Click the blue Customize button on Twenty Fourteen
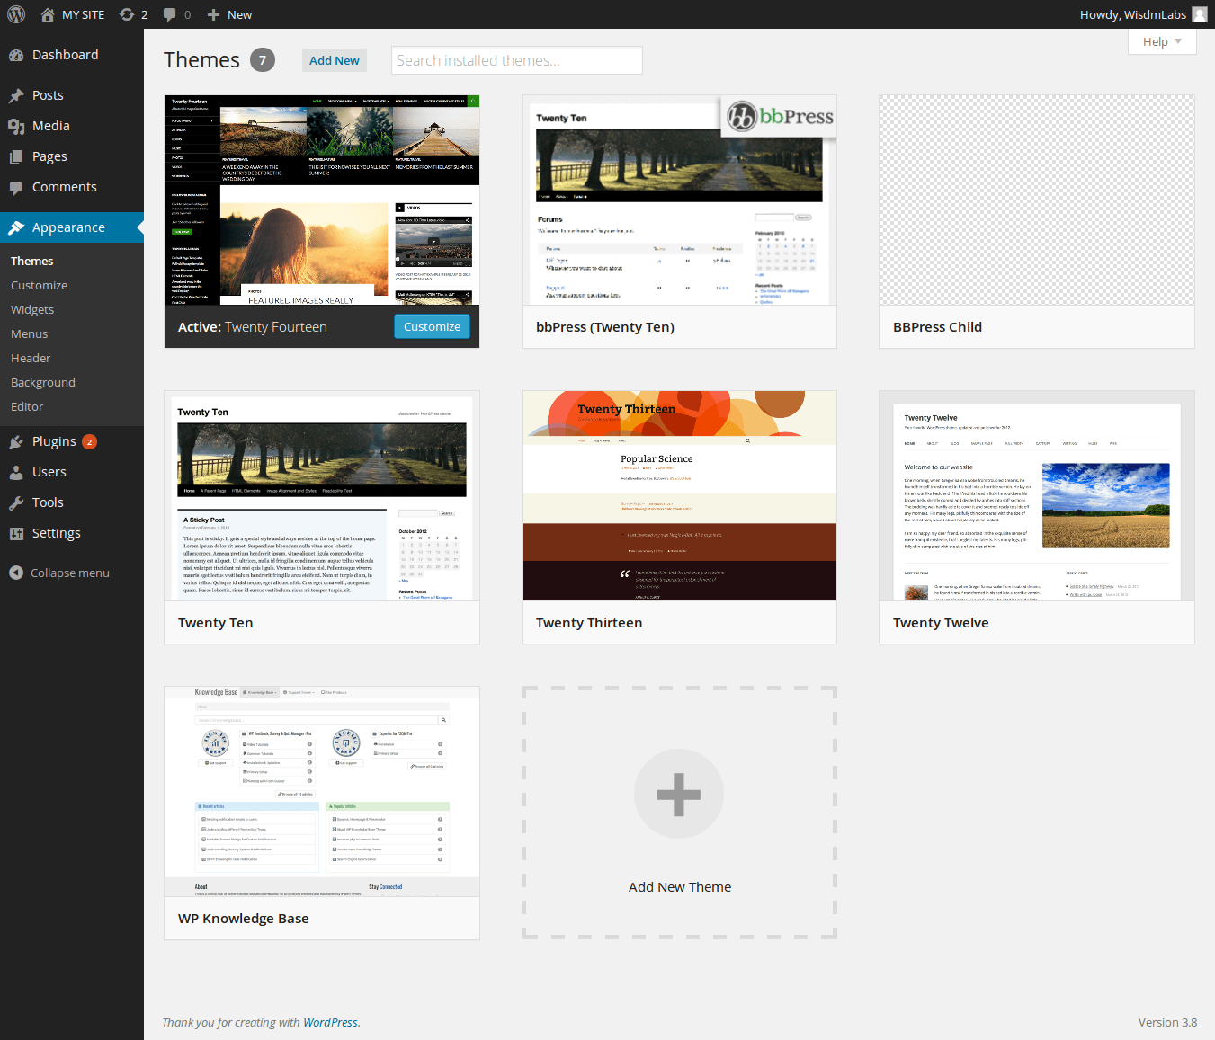Viewport: 1215px width, 1040px height. click(432, 326)
